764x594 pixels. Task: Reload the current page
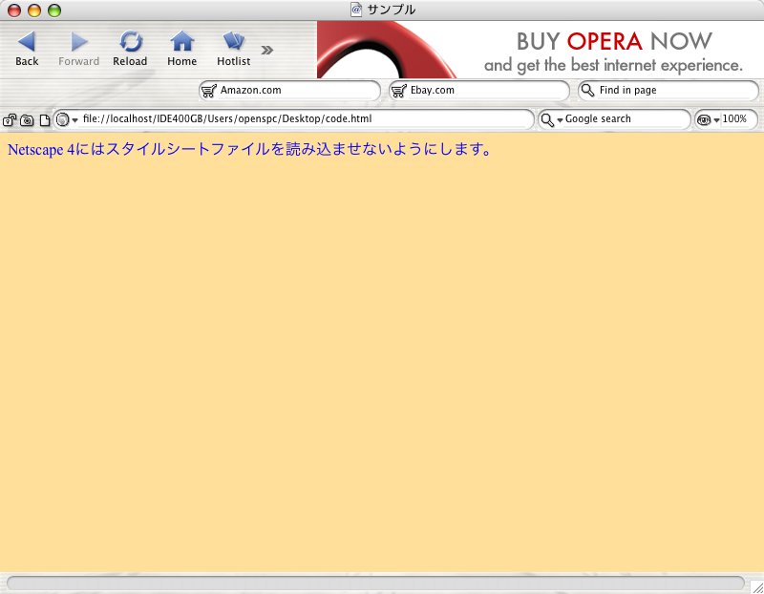[x=130, y=49]
